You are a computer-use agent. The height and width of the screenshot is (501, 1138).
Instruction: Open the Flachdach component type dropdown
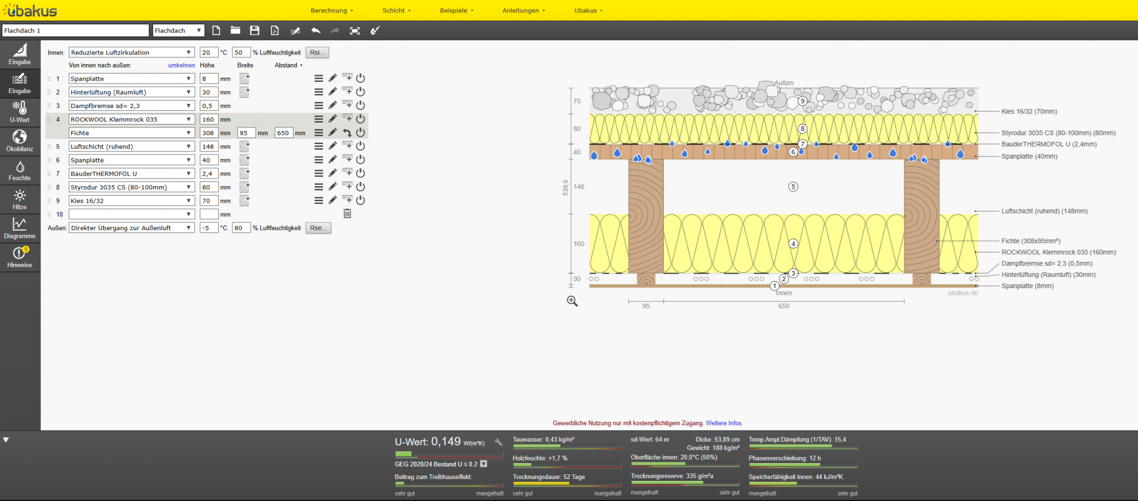(x=178, y=31)
